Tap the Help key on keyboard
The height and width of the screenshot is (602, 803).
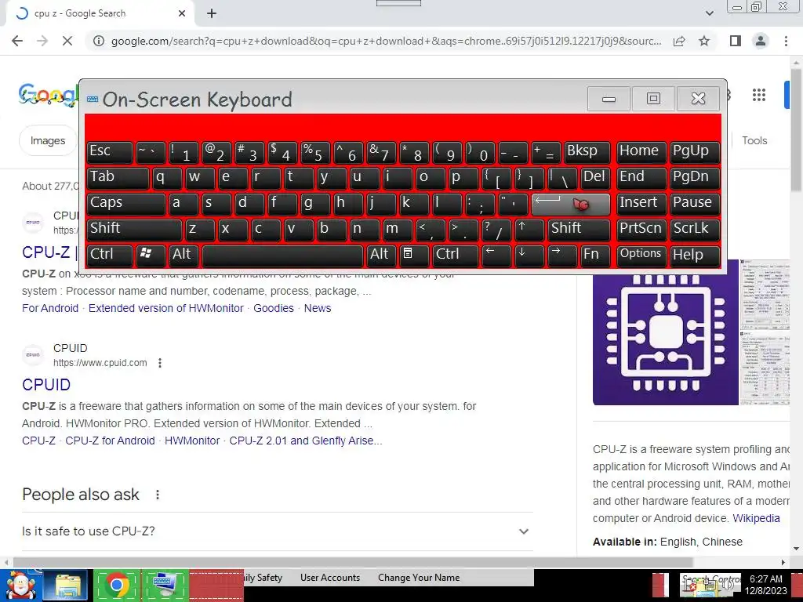(695, 256)
